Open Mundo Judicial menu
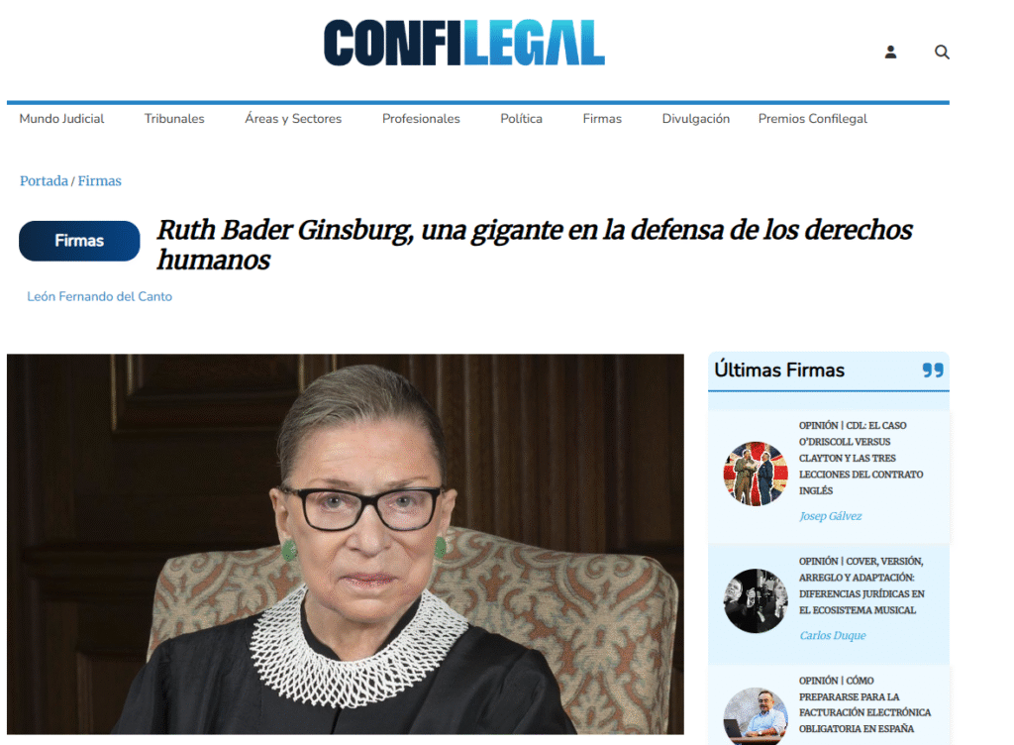This screenshot has width=1014, height=745. point(61,118)
